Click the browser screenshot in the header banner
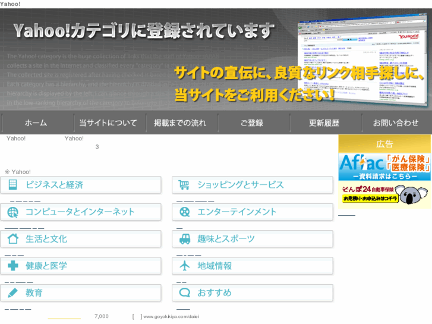 click(363, 59)
